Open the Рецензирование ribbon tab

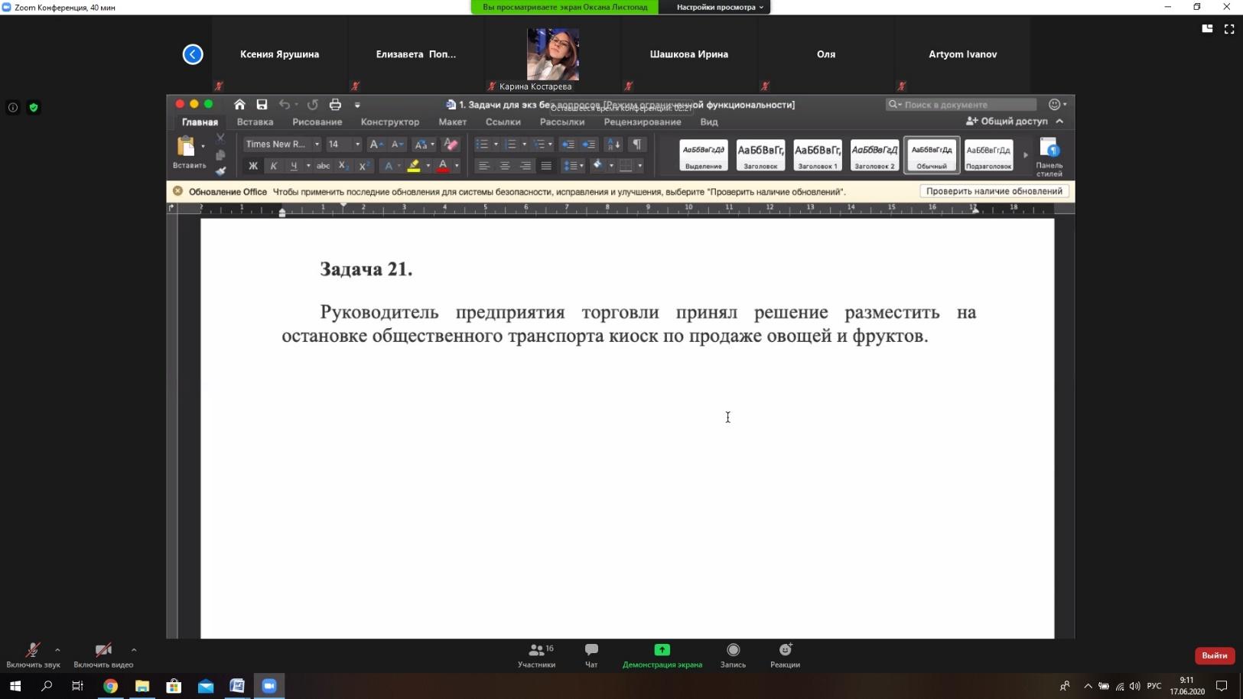pos(642,122)
